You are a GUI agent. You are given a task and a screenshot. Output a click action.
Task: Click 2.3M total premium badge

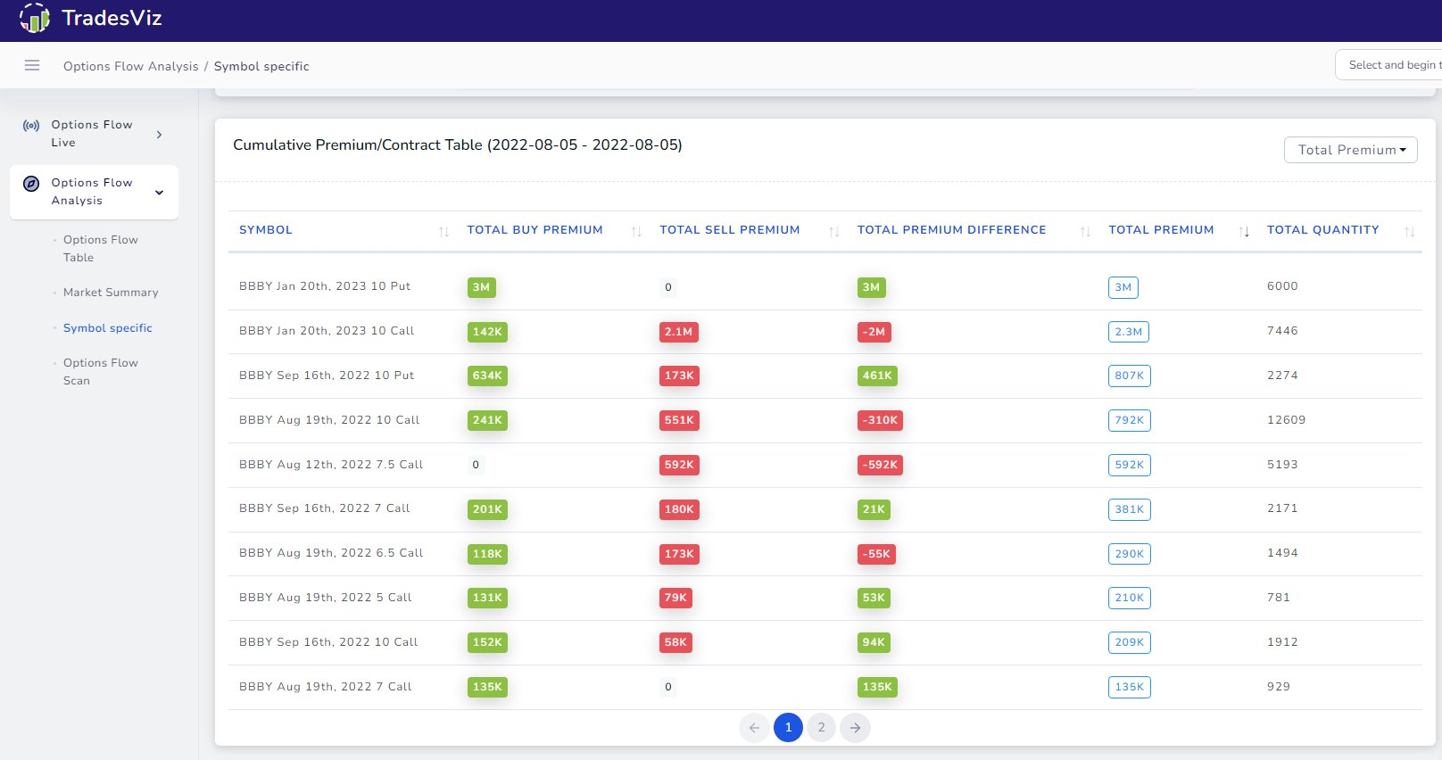coord(1129,332)
